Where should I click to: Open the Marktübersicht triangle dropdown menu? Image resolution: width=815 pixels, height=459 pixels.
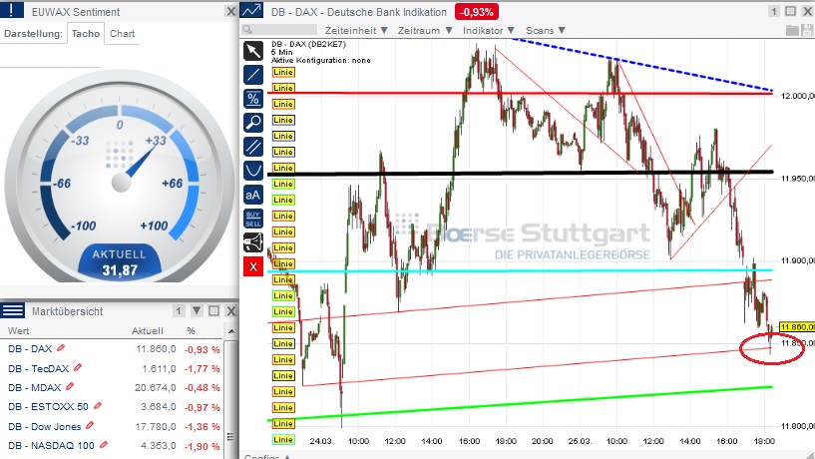(197, 311)
